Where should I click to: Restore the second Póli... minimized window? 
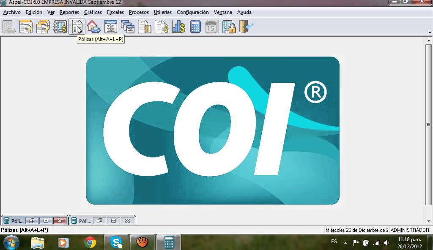point(99,220)
